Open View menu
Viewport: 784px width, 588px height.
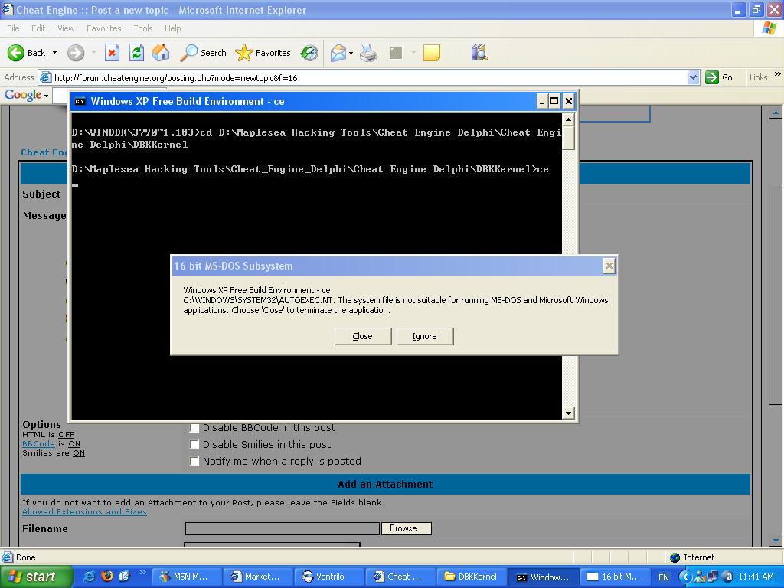[x=66, y=28]
